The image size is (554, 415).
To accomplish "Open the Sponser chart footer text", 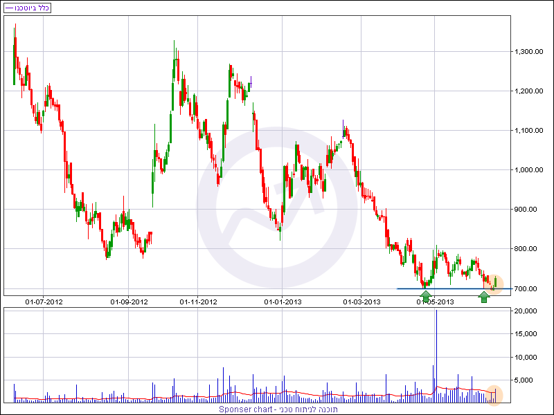I will (277, 409).
